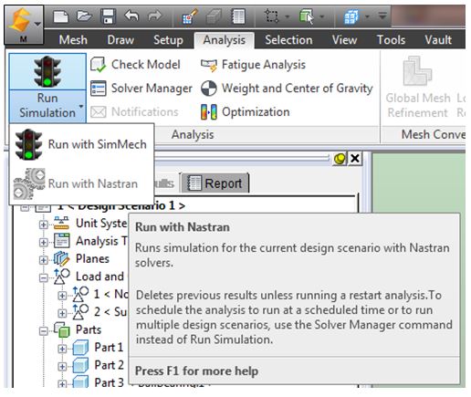Open the View ribbon tab
This screenshot has height=397, width=471.
coord(344,40)
